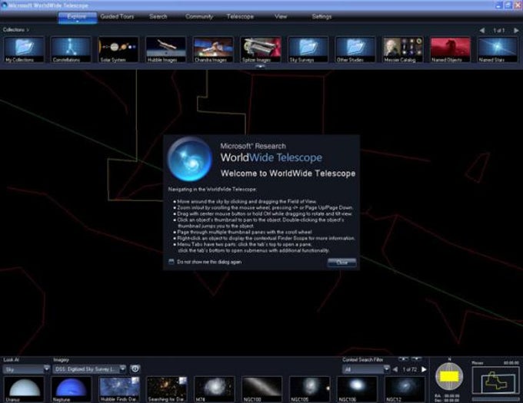Open the My Collections folder
Viewport: 523px width, 403px height.
[x=24, y=50]
